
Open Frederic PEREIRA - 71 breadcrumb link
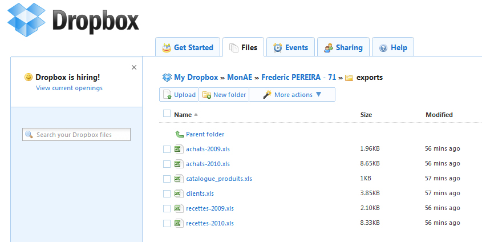click(x=298, y=78)
